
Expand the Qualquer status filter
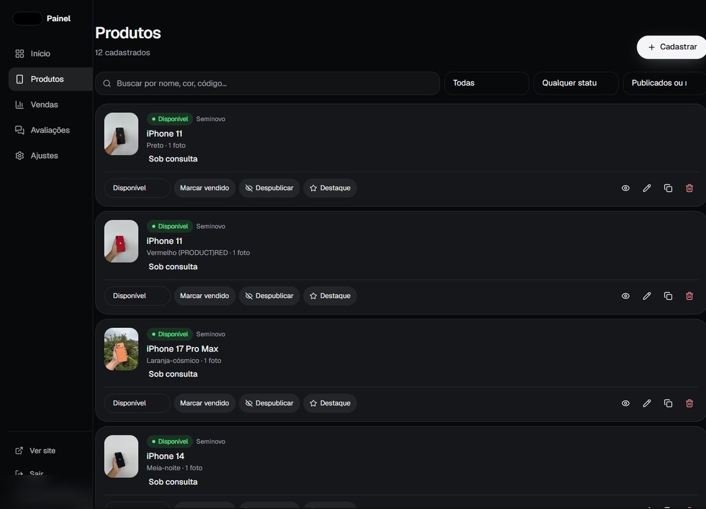tap(576, 83)
